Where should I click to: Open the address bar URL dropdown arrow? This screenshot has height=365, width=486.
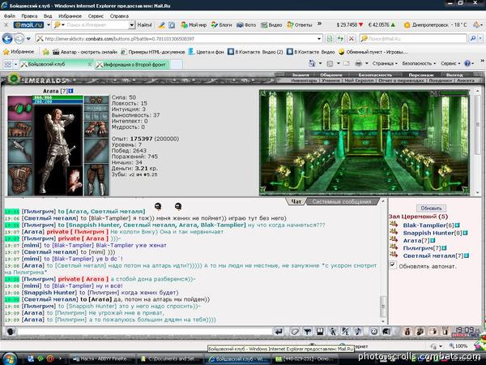coord(319,39)
